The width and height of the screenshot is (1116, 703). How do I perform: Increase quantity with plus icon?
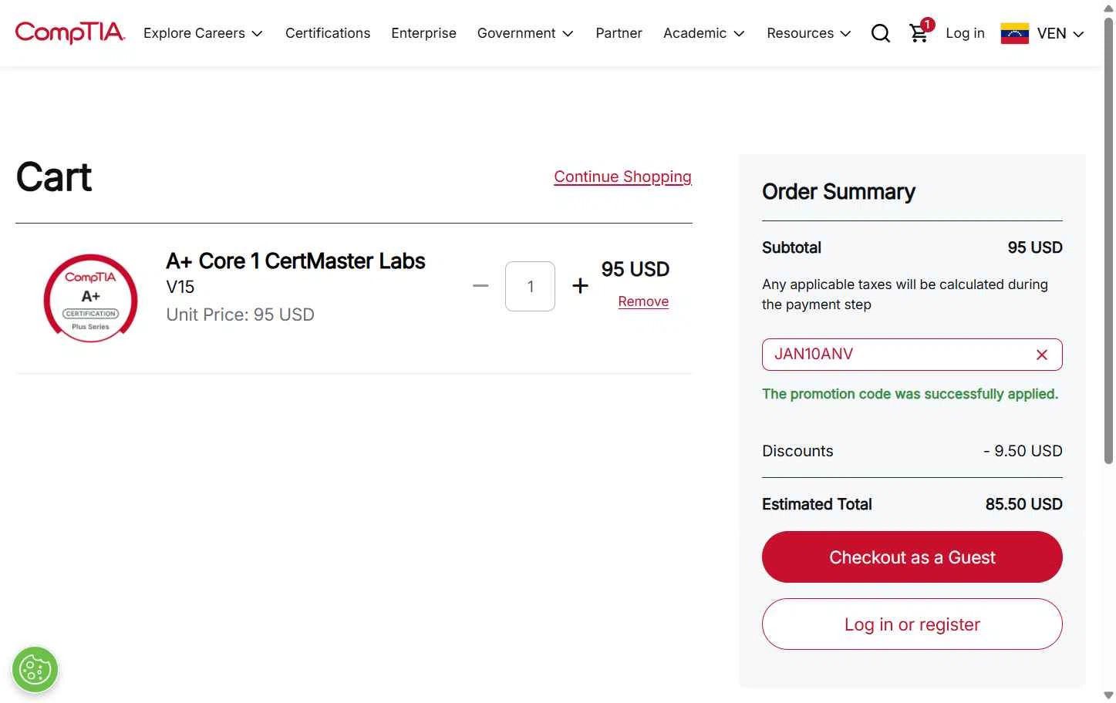[x=580, y=286]
